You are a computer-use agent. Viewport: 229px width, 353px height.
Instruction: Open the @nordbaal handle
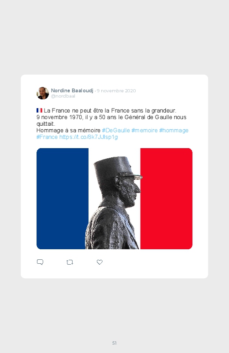(63, 96)
